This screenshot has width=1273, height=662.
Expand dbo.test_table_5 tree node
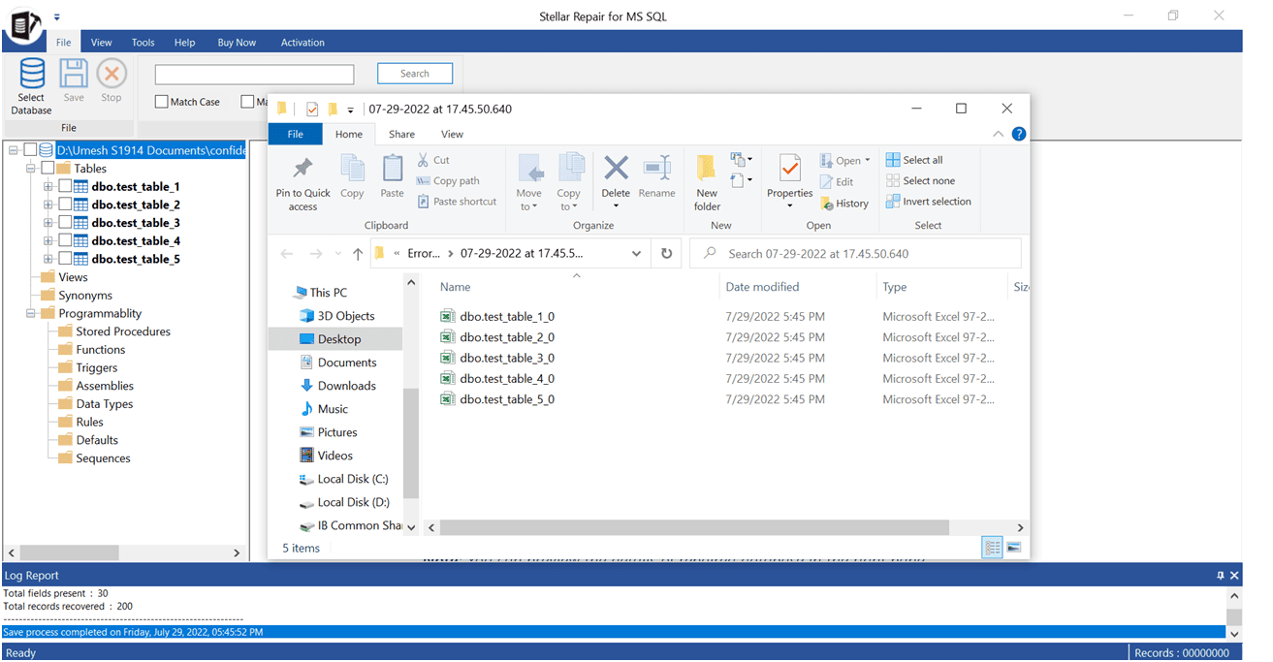point(48,259)
